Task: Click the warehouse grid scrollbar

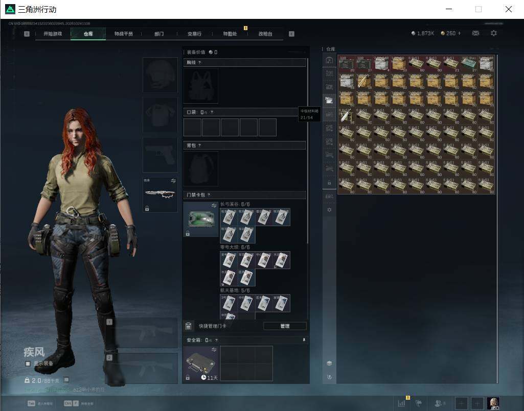Action: coord(497,219)
